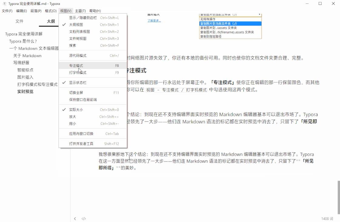The image size is (340, 222).
Task: Select 保持窗口在最前端 menu entry
Action: pyautogui.click(x=93, y=100)
